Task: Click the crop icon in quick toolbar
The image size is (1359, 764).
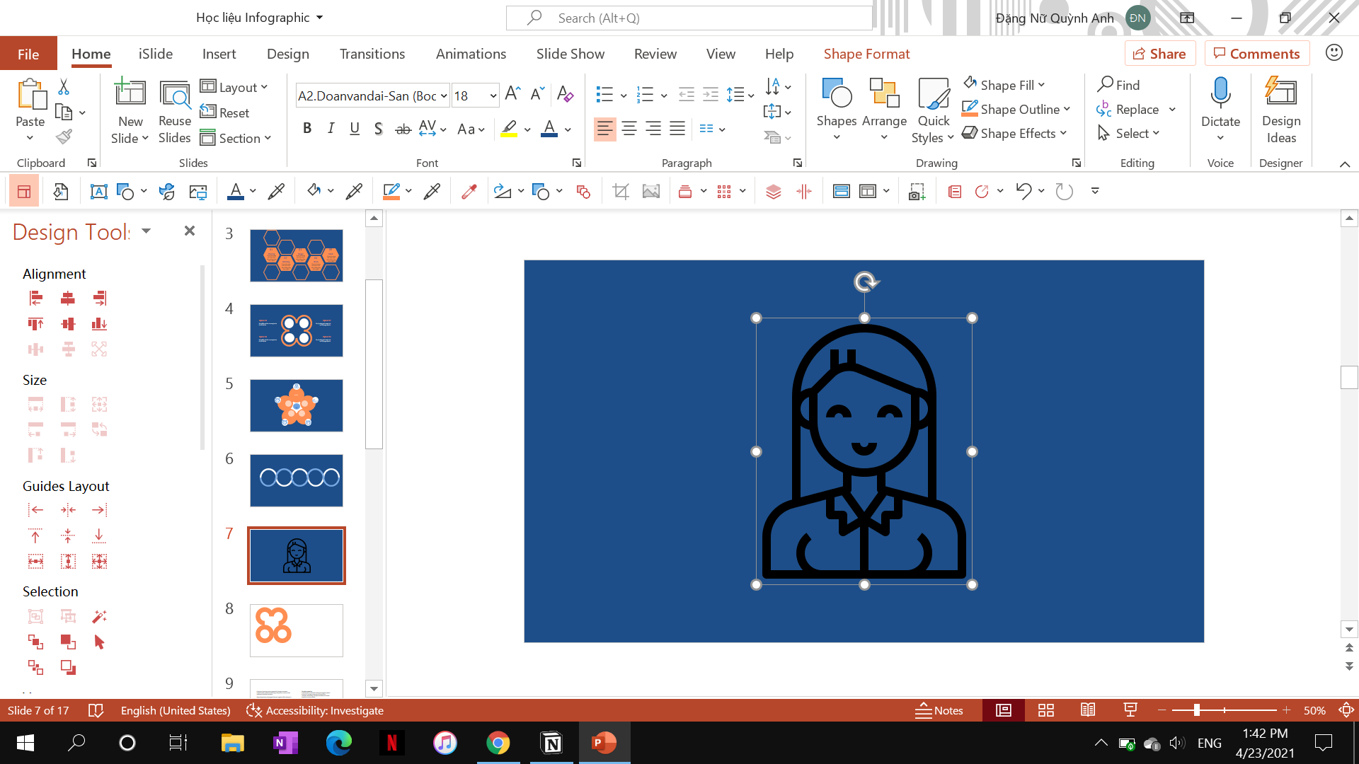Action: [621, 191]
